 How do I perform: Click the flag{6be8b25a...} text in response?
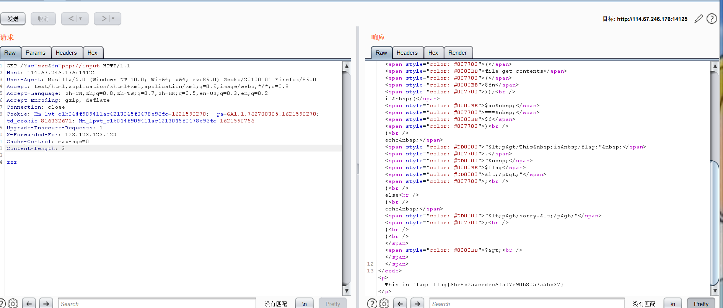pos(498,285)
